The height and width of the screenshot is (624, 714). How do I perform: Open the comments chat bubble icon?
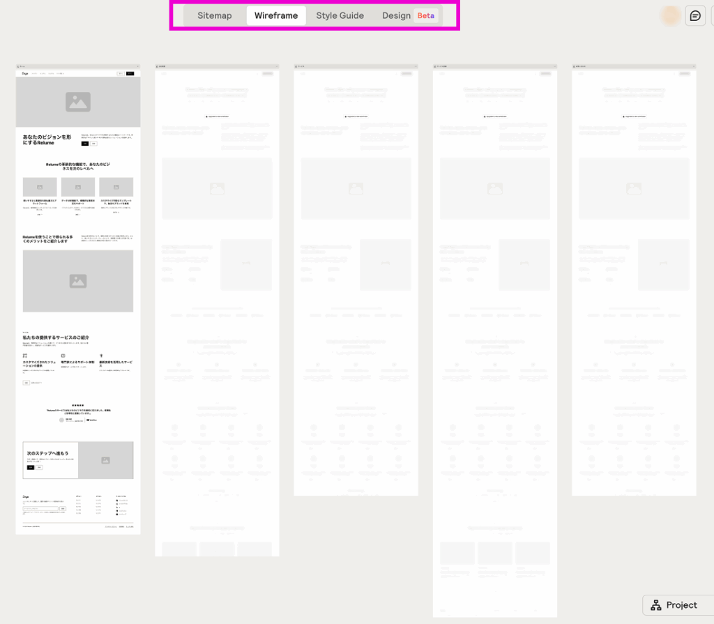click(x=695, y=15)
